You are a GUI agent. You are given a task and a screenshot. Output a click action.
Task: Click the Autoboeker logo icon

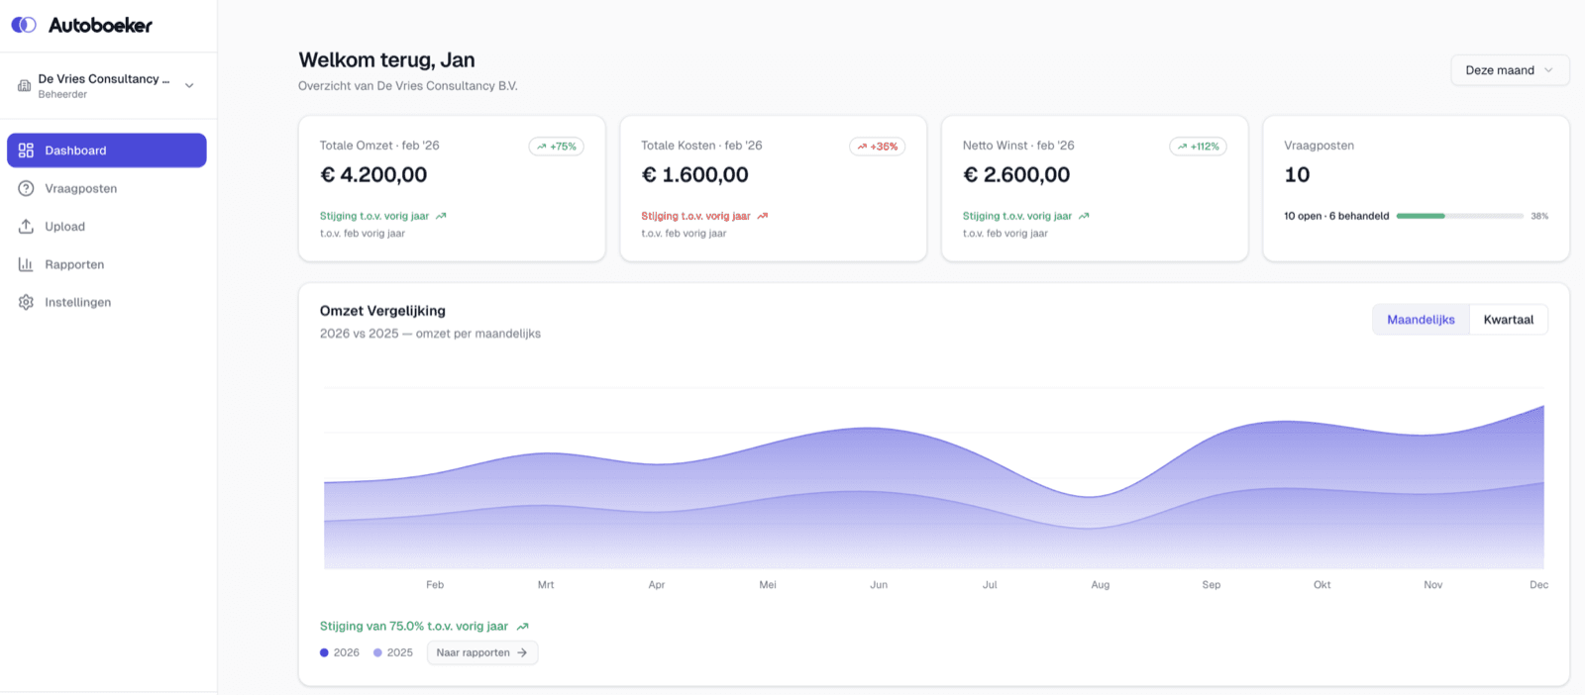pos(24,25)
